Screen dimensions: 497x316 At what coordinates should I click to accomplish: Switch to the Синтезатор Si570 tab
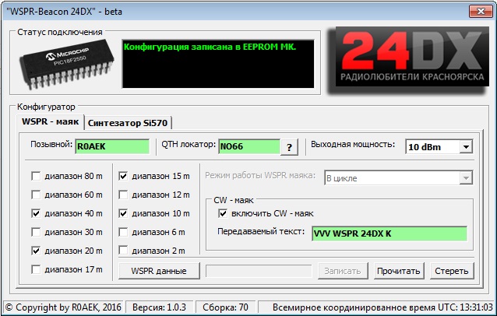(128, 123)
